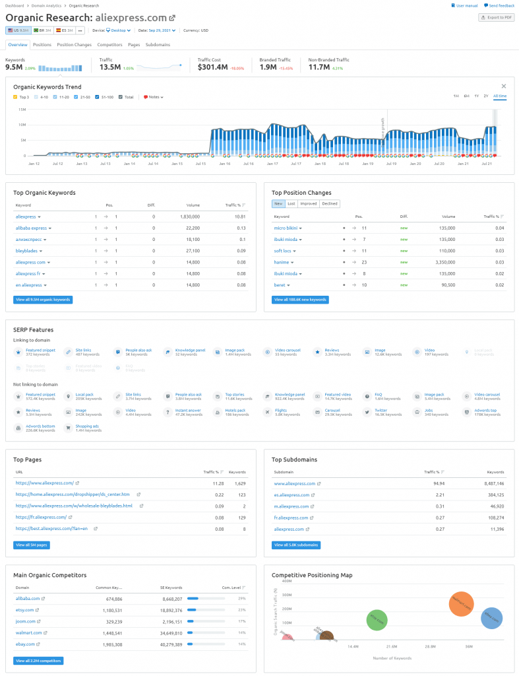The width and height of the screenshot is (519, 676).
Task: Expand the micro bikini keyword dropdown
Action: (x=301, y=228)
